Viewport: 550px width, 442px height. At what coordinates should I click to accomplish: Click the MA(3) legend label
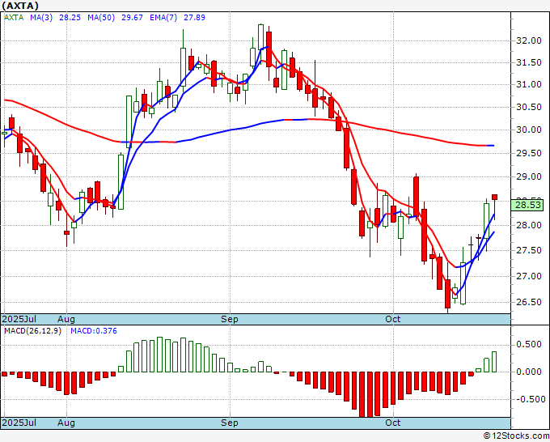click(41, 18)
